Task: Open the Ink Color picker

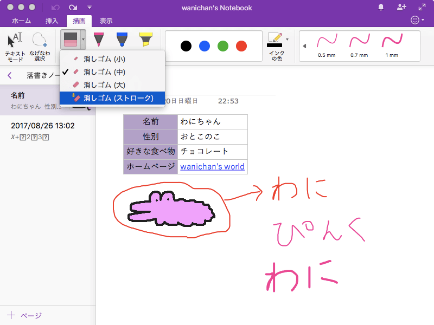Action: 277,46
